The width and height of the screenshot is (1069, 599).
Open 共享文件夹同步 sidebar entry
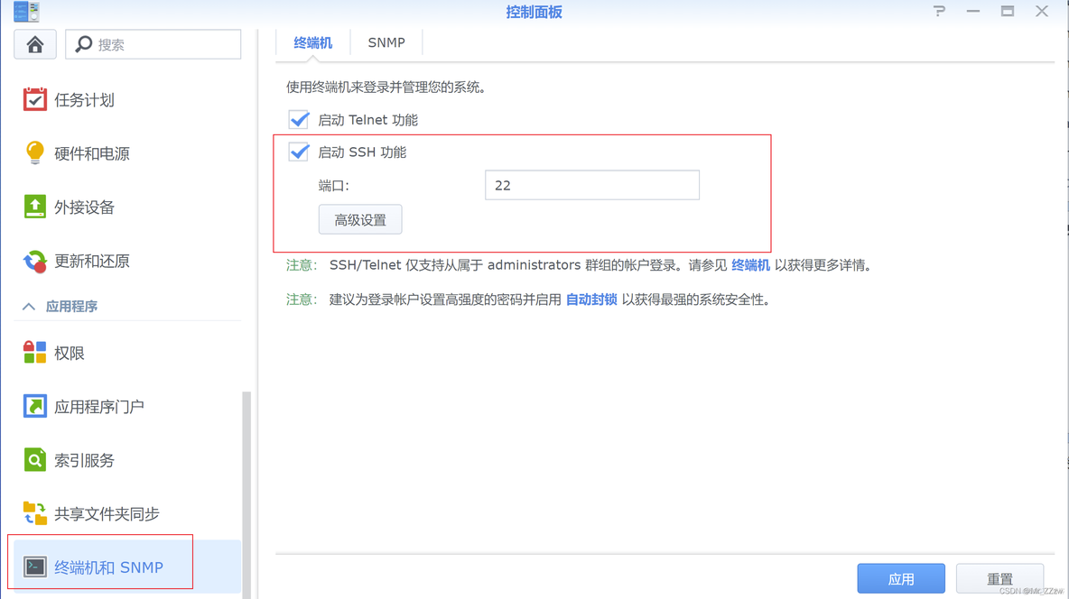pos(127,514)
